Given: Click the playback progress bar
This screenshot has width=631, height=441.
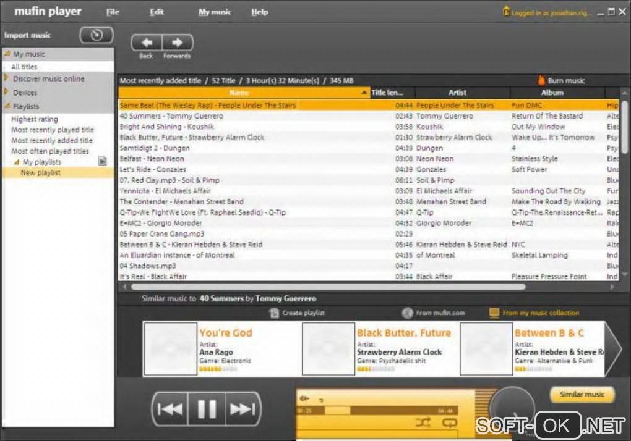Looking at the screenshot, I should pyautogui.click(x=377, y=411).
